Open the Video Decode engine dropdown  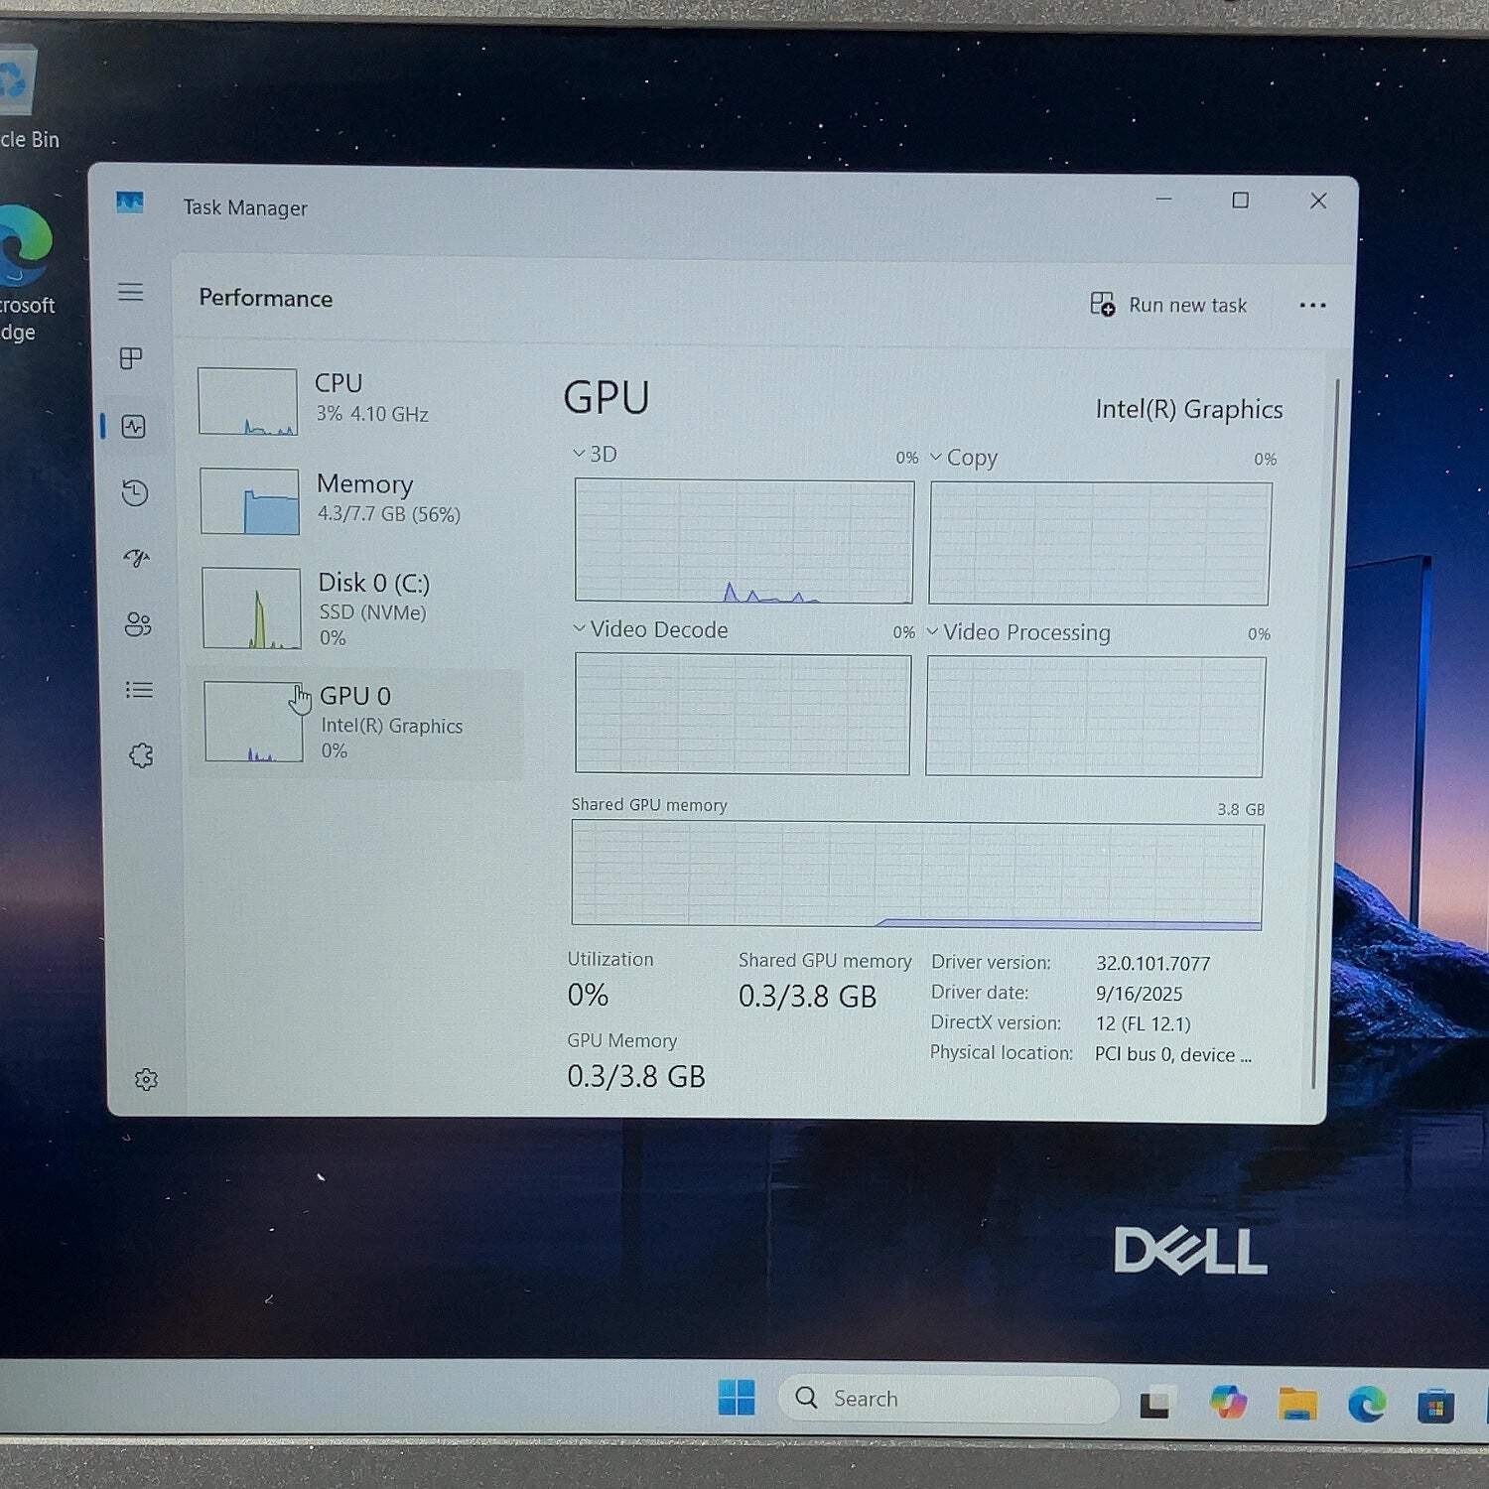(651, 629)
